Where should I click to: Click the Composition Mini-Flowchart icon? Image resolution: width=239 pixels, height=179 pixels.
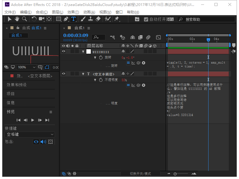(x=112, y=37)
